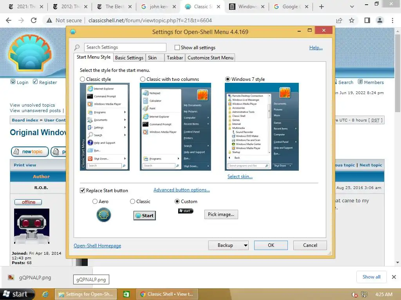Image resolution: width=401 pixels, height=300 pixels.
Task: Uncheck Replace Start button checkbox
Action: pos(82,190)
